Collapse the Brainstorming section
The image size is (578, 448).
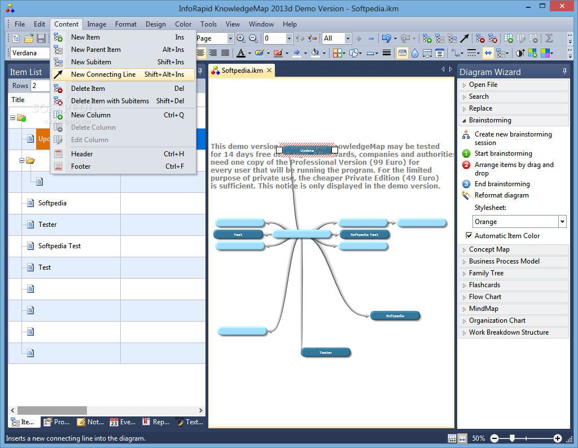click(x=464, y=121)
